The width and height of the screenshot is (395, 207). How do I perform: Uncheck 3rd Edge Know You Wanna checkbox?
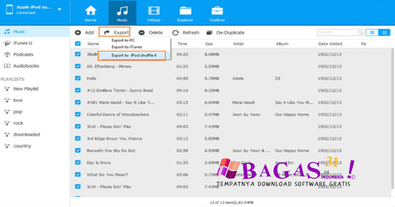click(x=78, y=139)
